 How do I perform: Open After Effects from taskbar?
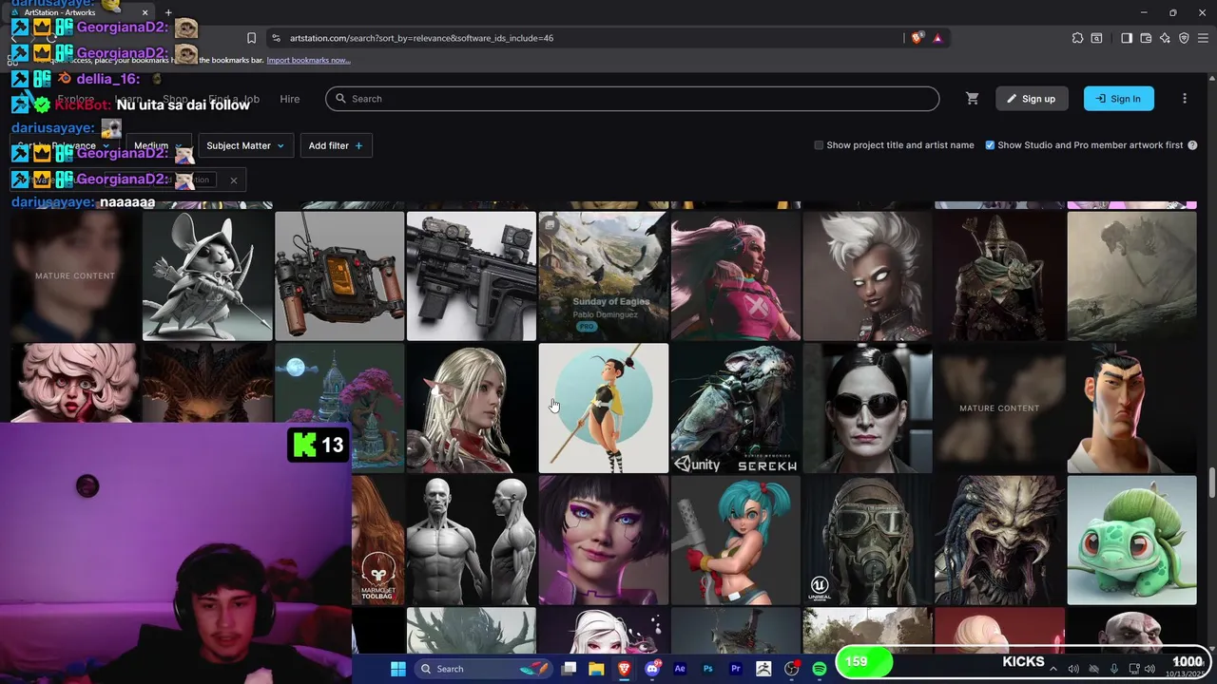coord(680,669)
